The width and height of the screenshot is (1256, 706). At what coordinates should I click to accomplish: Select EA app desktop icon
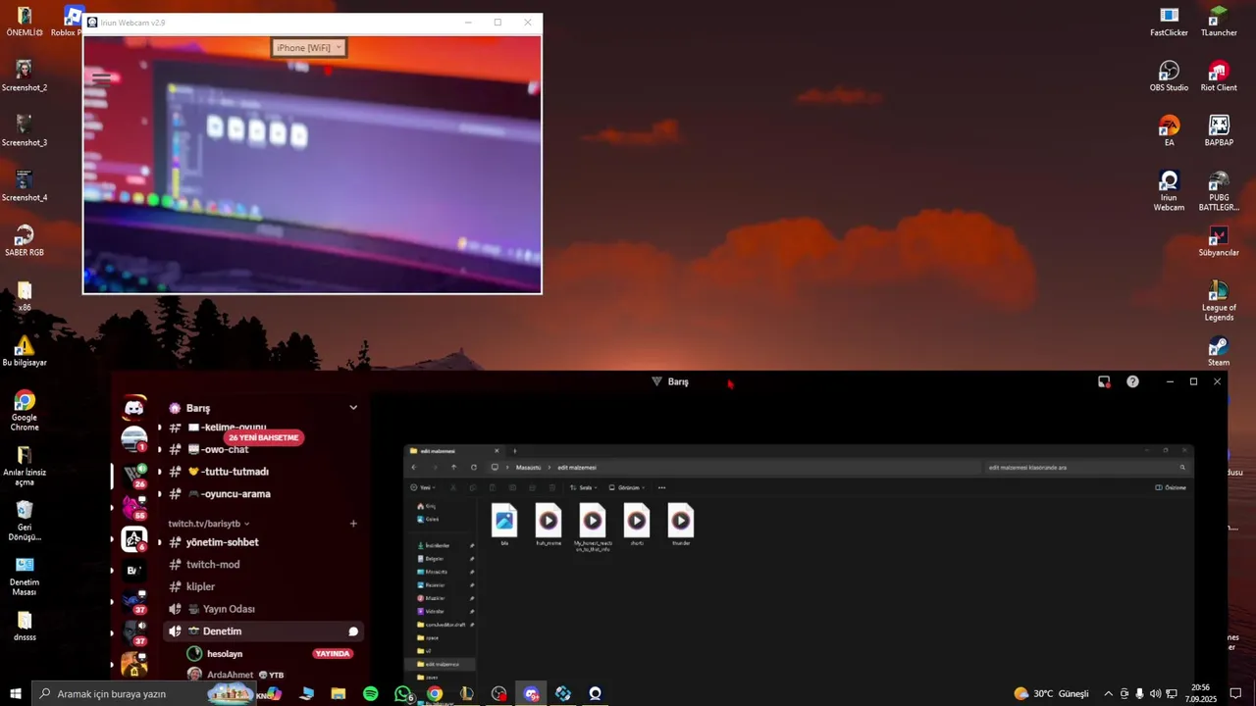click(1169, 131)
